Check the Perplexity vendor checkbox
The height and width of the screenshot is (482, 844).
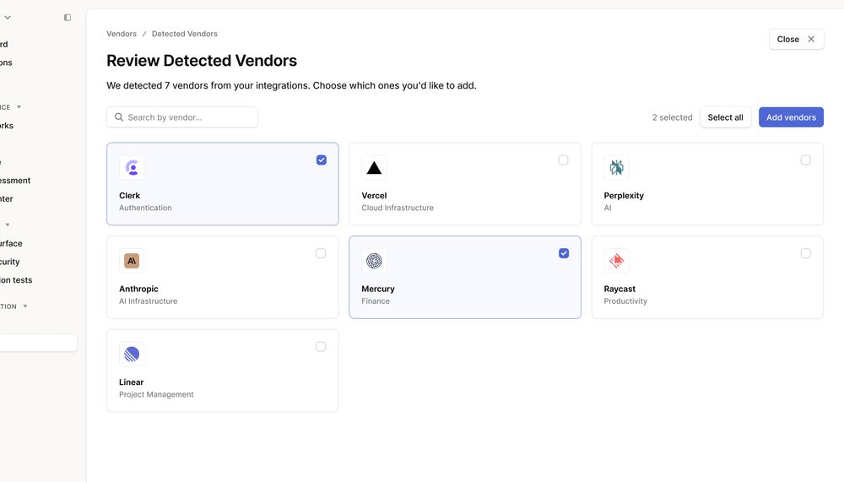pyautogui.click(x=805, y=160)
